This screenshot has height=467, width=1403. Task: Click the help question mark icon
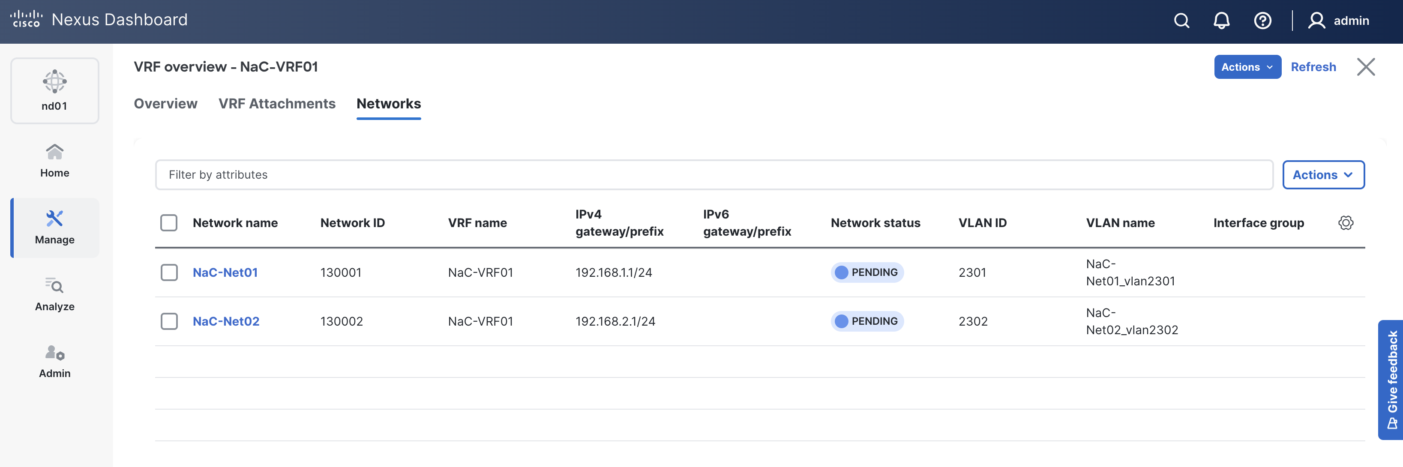[x=1262, y=21]
